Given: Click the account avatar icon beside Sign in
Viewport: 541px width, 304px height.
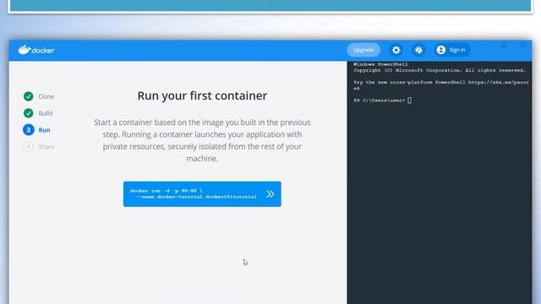Looking at the screenshot, I should pos(441,50).
